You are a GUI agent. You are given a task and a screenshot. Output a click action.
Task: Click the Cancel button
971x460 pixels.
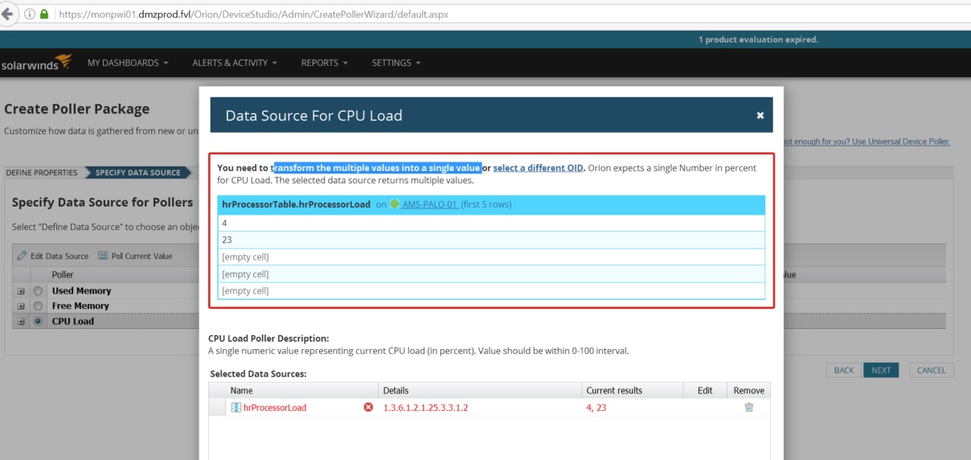pyautogui.click(x=932, y=371)
